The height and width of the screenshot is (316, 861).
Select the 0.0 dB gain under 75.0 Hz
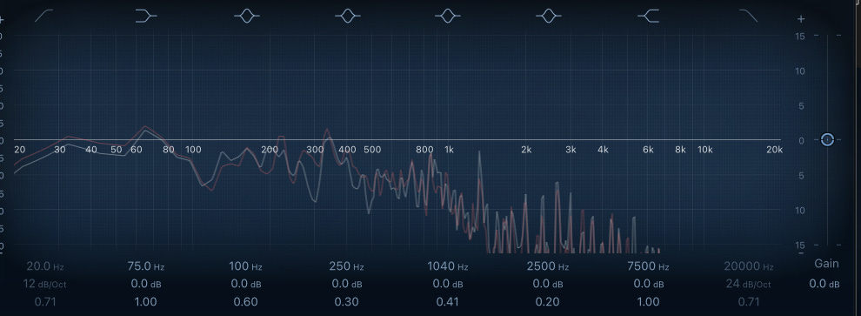pyautogui.click(x=145, y=284)
